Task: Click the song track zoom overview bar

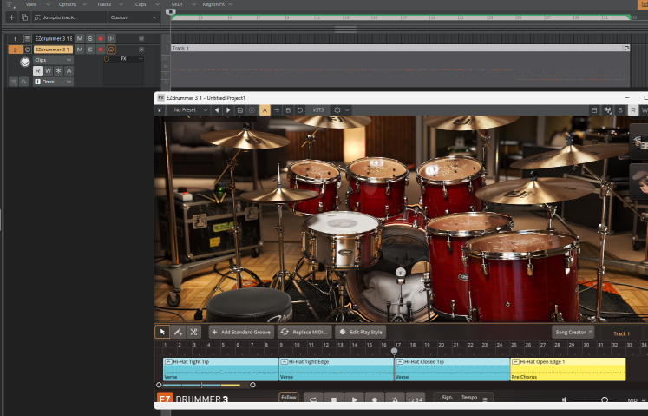Action: click(x=206, y=385)
